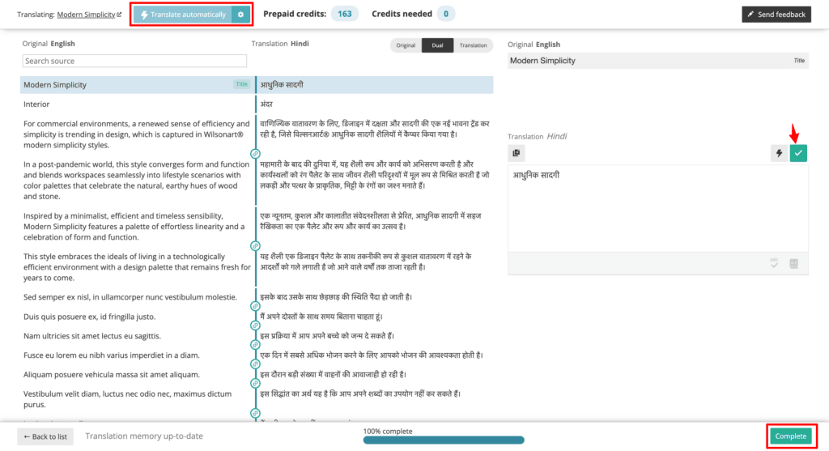
Task: Confirm translation with green checkmark button
Action: (798, 153)
